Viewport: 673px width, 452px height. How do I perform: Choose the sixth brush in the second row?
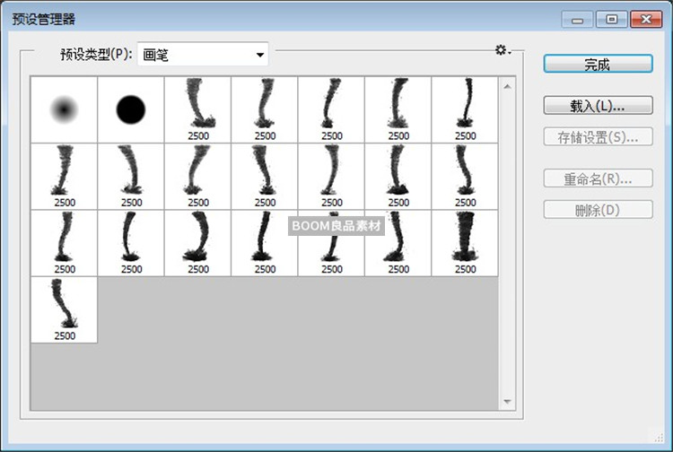[x=398, y=176]
